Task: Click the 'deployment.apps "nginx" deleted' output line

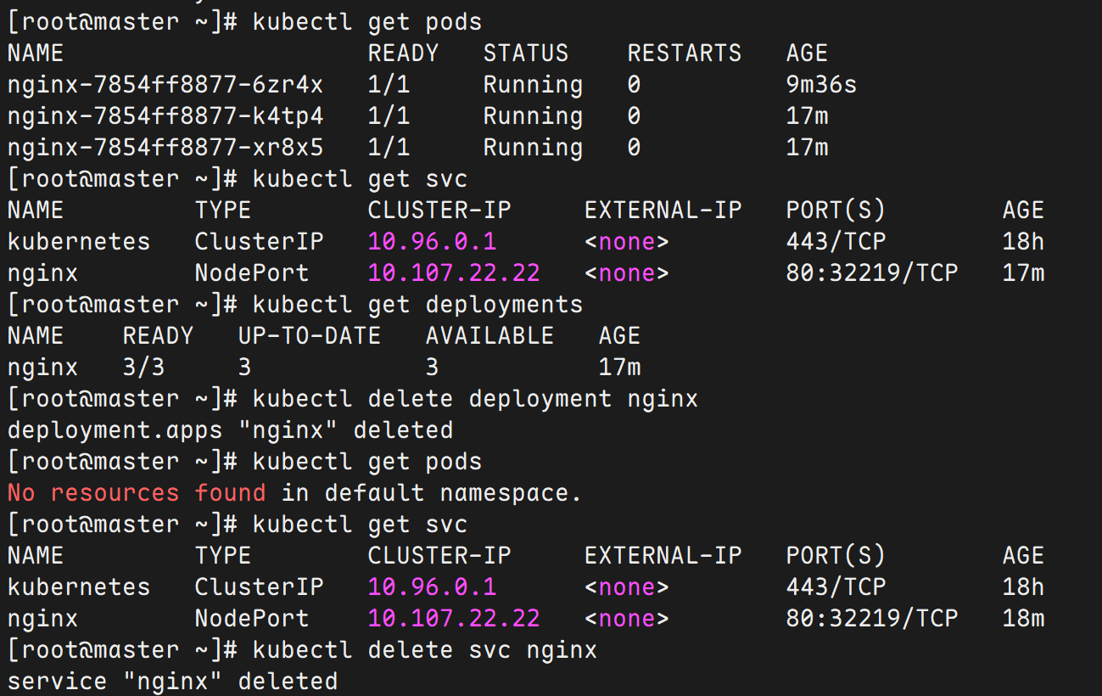Action: 230,430
